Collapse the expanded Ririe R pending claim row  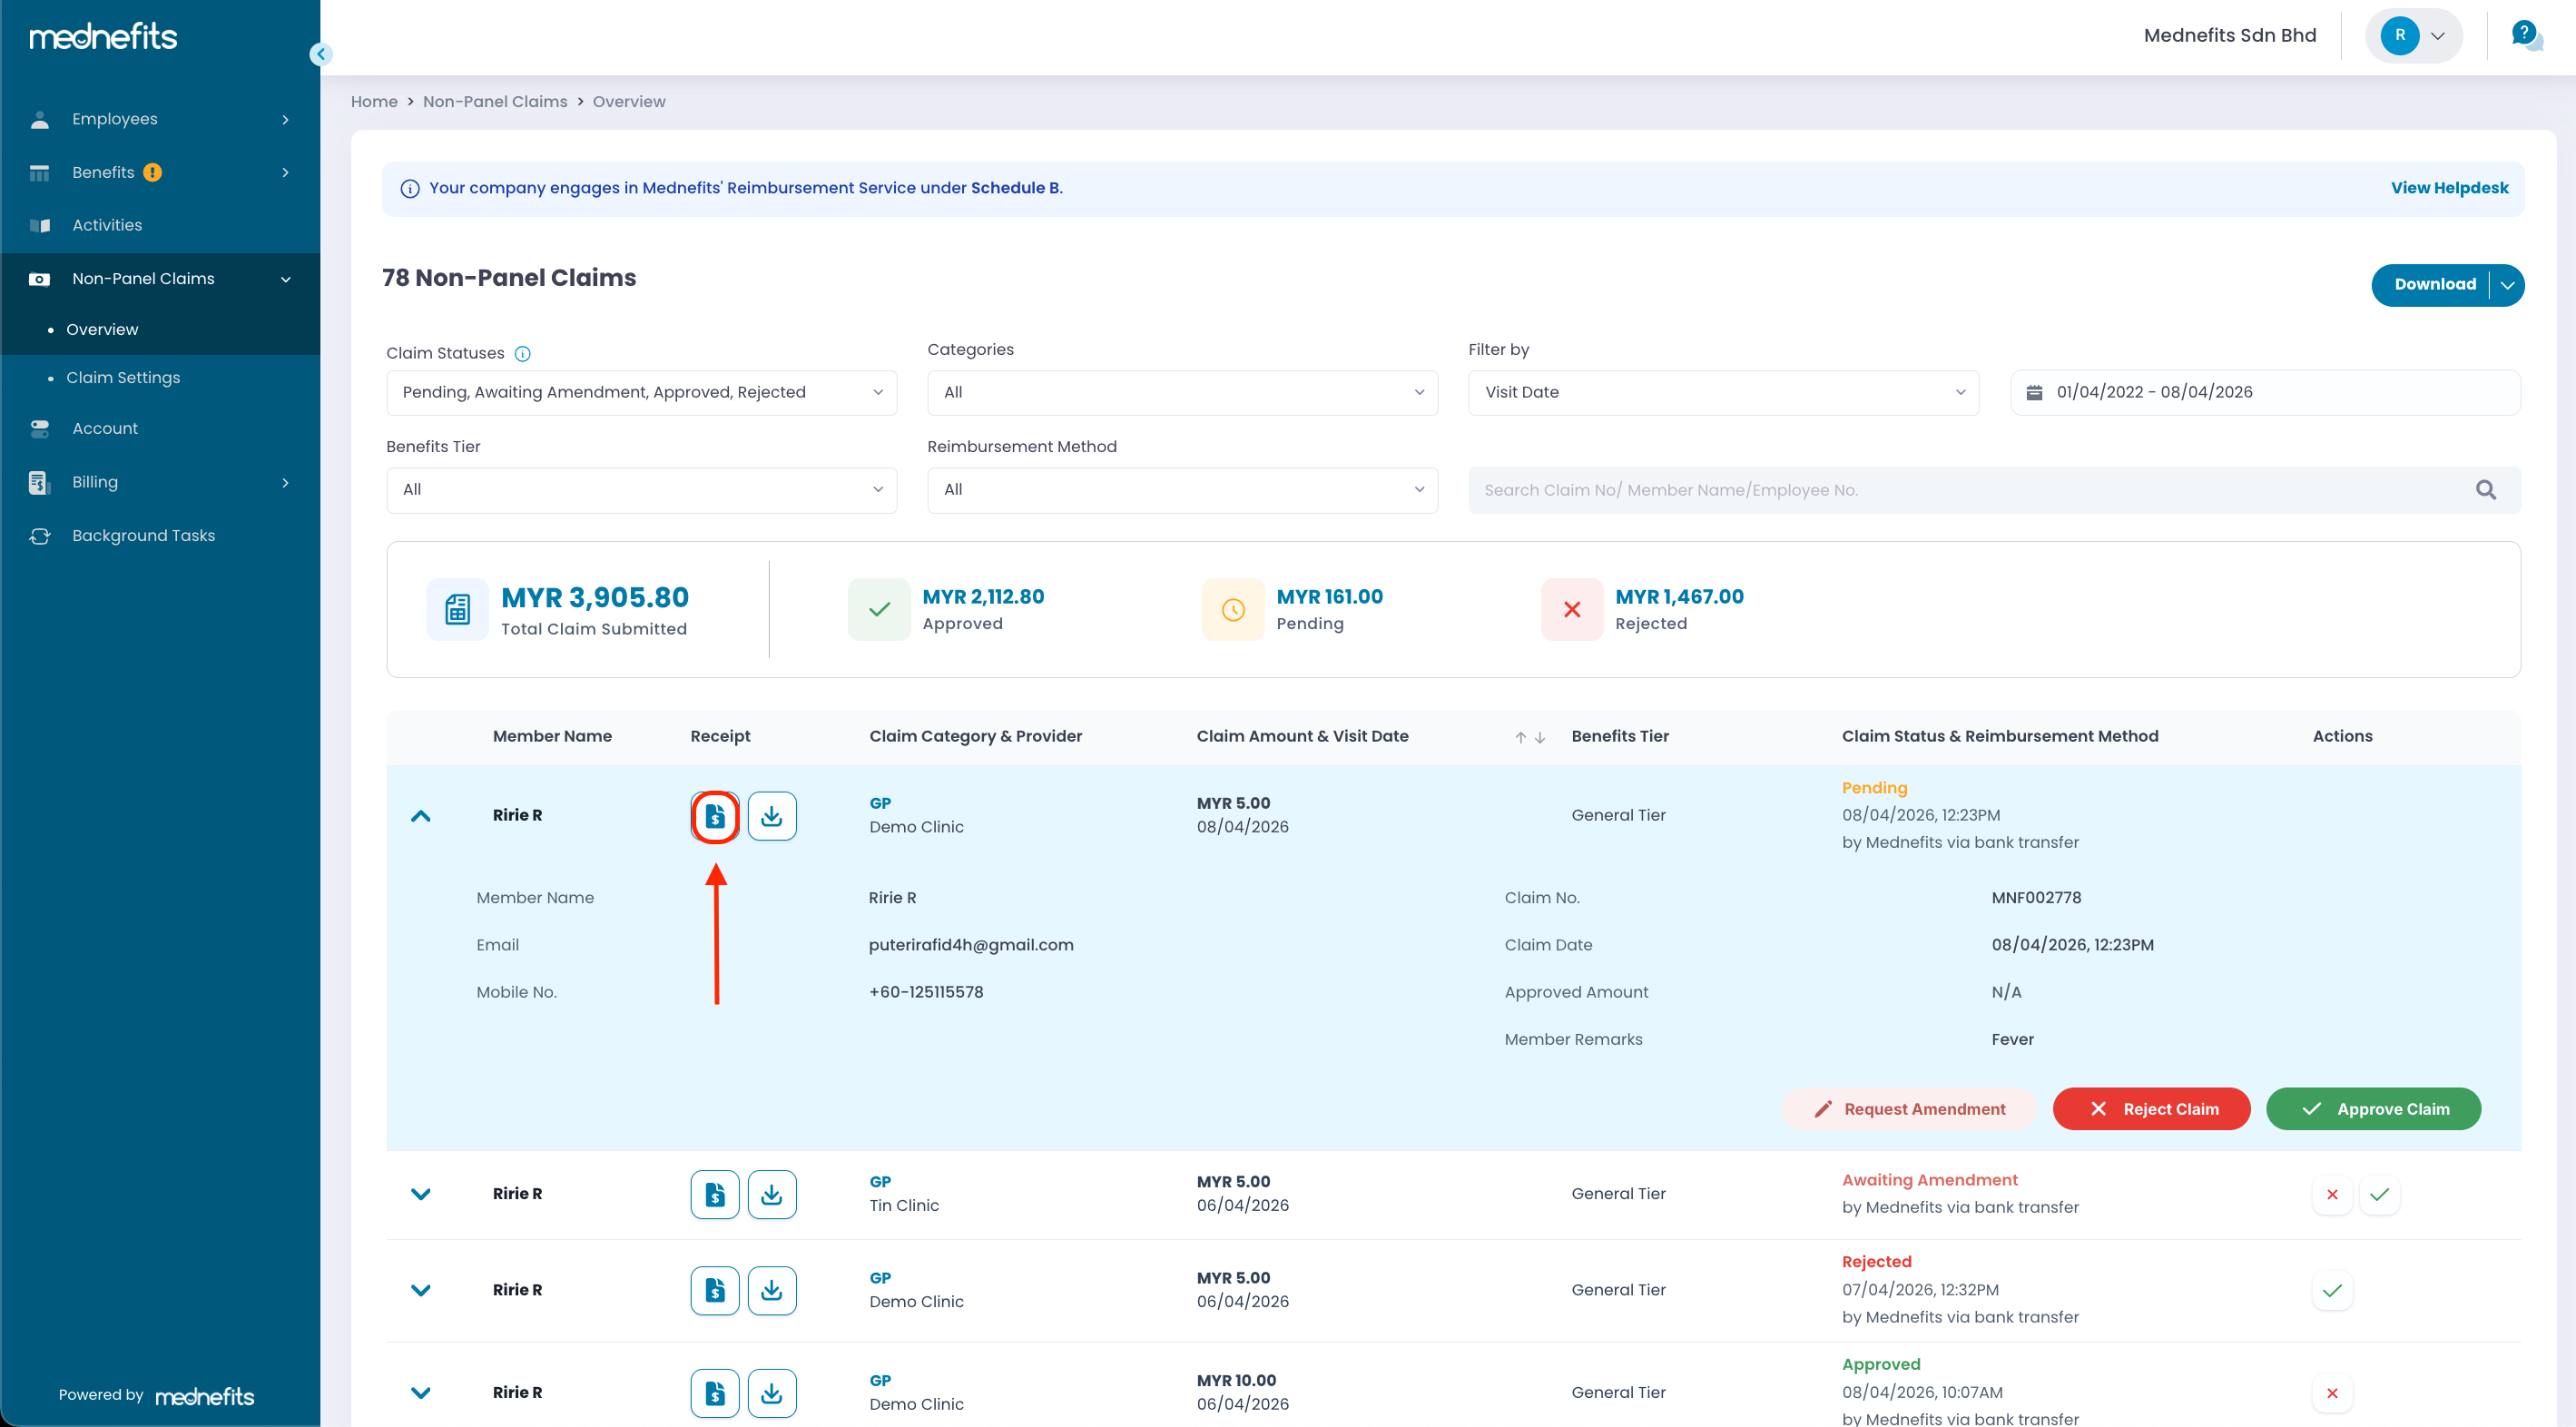point(421,816)
